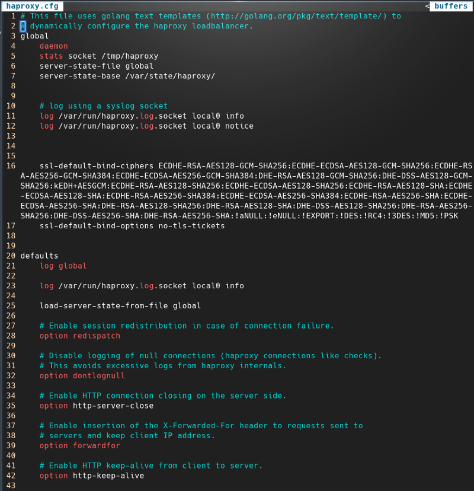Place cursor on 'global' section keyword

(x=34, y=36)
